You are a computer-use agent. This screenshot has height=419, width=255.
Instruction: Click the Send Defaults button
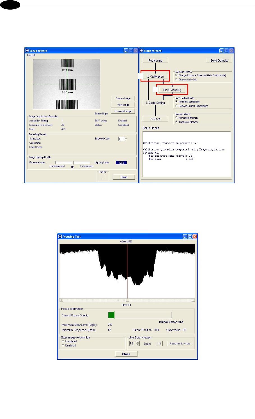pyautogui.click(x=219, y=60)
